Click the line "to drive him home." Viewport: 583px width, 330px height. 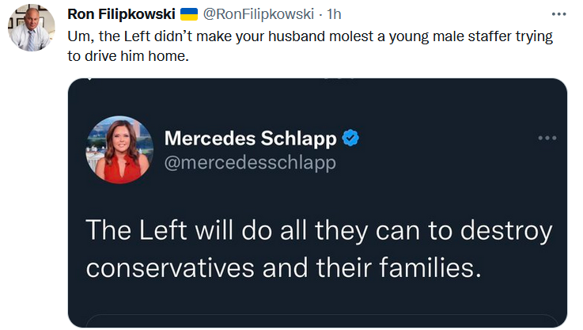129,55
